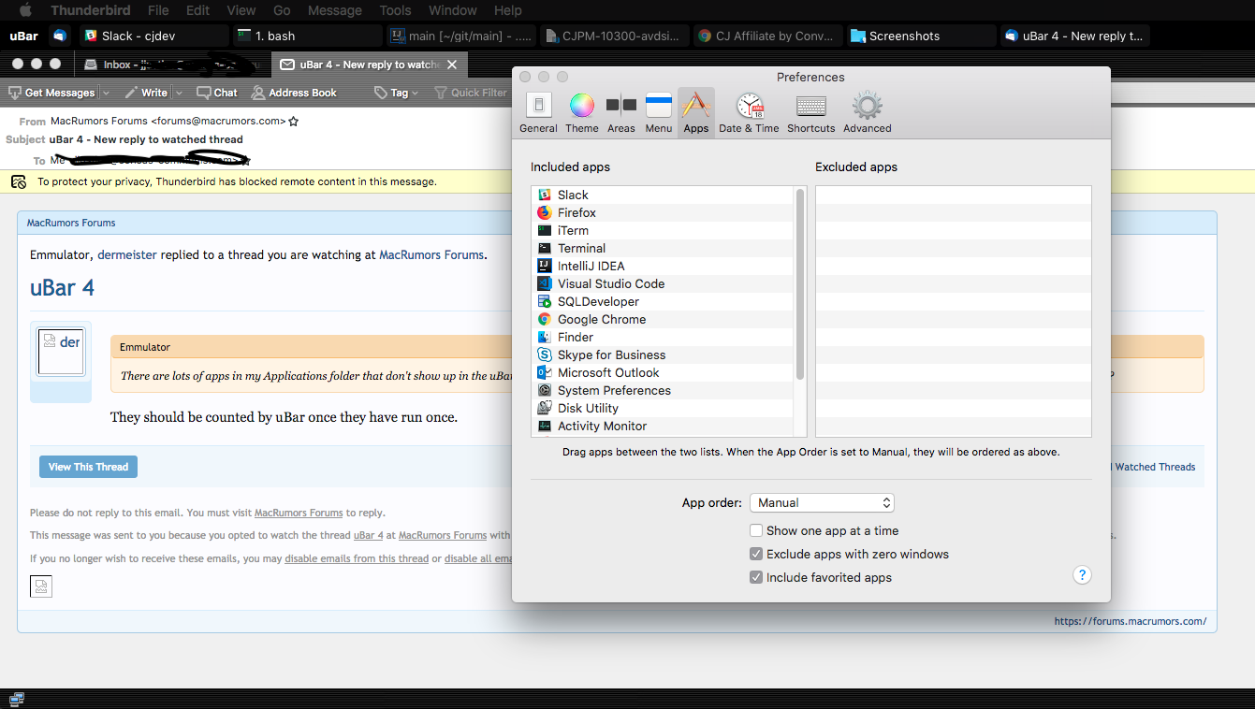Click disable emails from this thread link
1255x709 pixels.
coord(357,558)
